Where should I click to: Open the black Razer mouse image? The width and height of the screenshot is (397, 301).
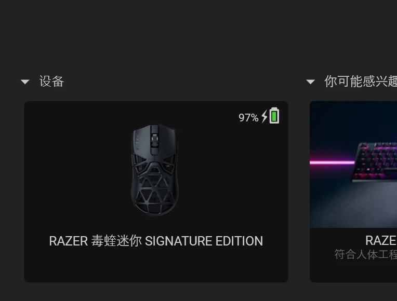point(155,170)
